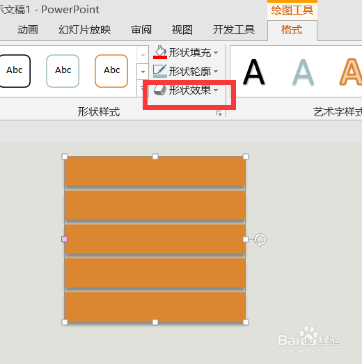This screenshot has height=364, width=362.
Task: Click the right-middle sizing handle
Action: pyautogui.click(x=246, y=239)
